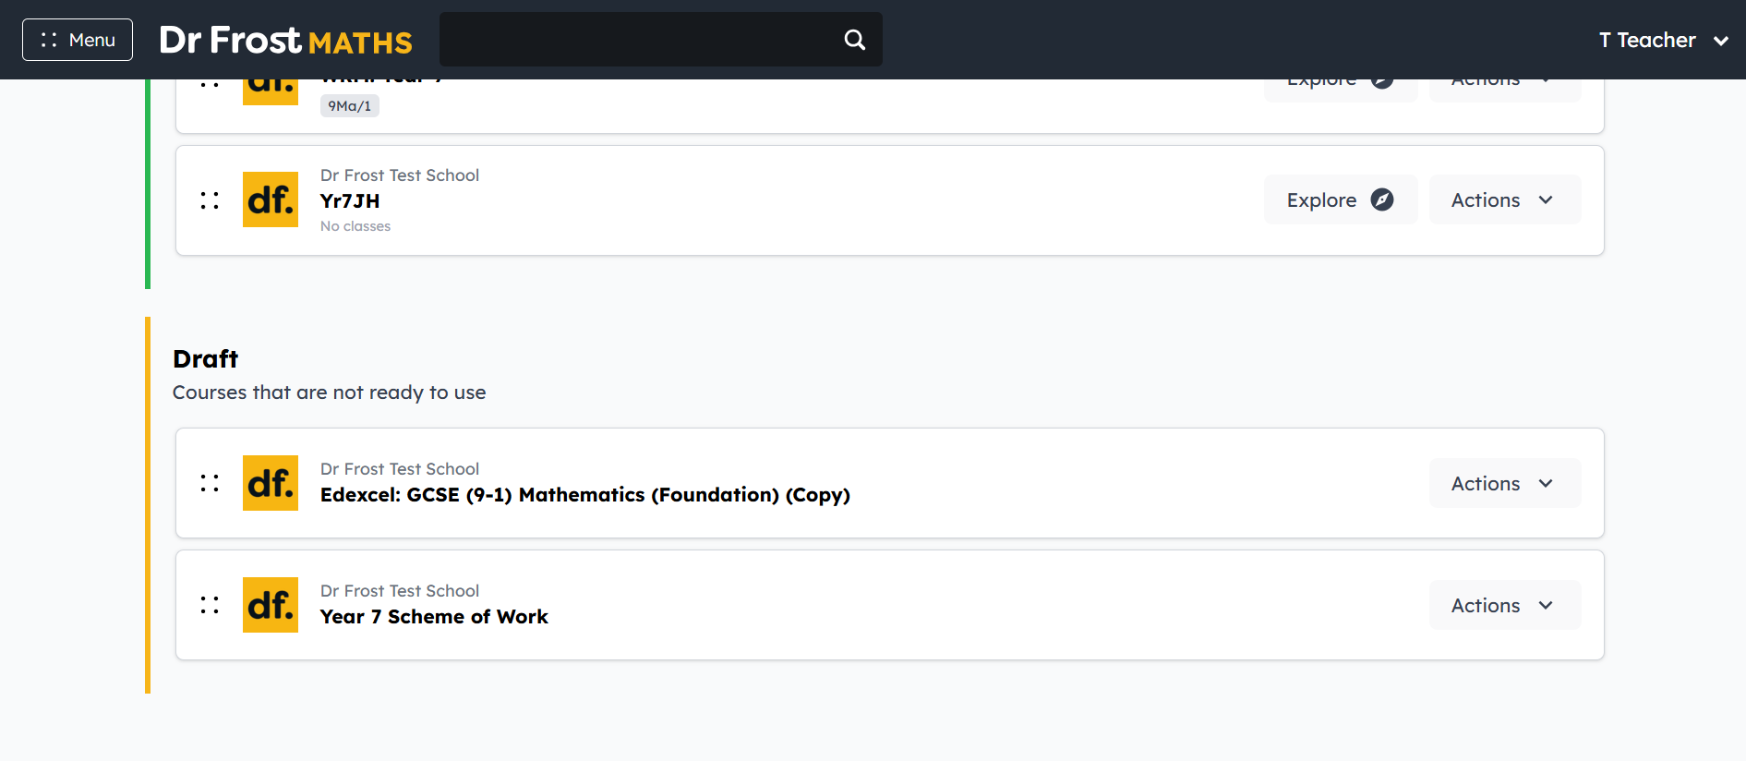Grab the drag handle beside Yr7JH
Image resolution: width=1746 pixels, height=761 pixels.
pyautogui.click(x=210, y=200)
